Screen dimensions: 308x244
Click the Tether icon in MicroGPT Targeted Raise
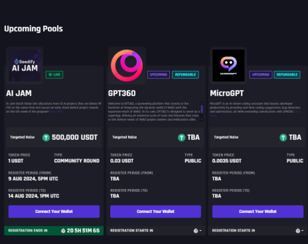(283, 138)
